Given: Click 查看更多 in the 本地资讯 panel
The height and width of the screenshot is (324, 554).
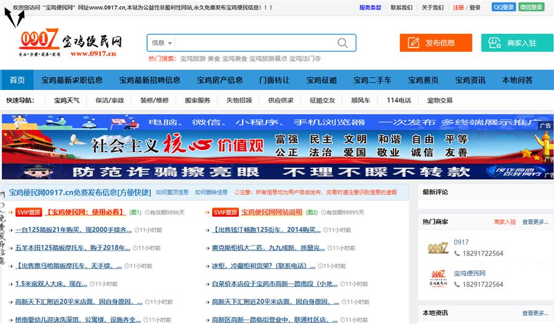Looking at the screenshot, I should click(x=535, y=313).
